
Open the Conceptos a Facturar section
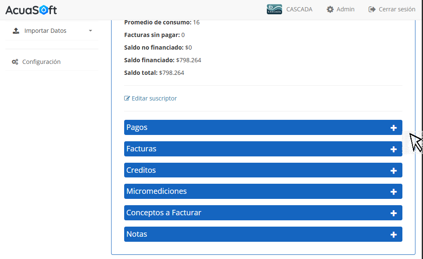coord(263,213)
